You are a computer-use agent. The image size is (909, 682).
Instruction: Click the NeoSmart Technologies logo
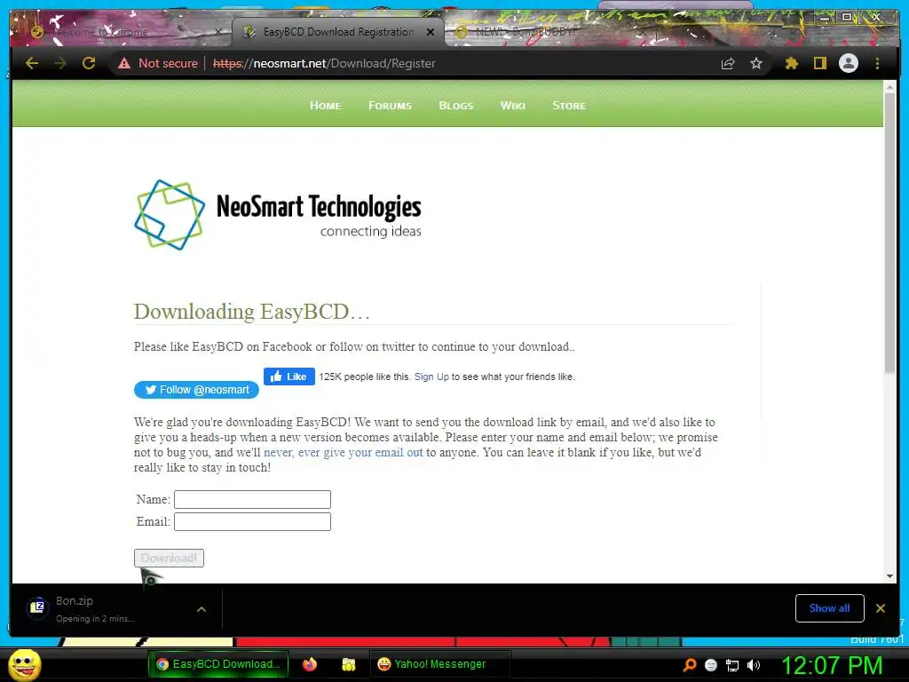pos(278,215)
